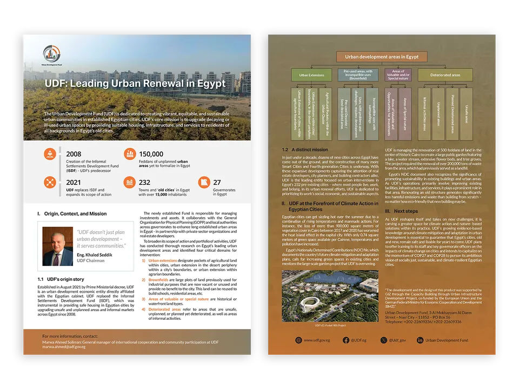Open the @Udf_gov handle link
Viewport: 519px width, 389px height.
coord(397,340)
